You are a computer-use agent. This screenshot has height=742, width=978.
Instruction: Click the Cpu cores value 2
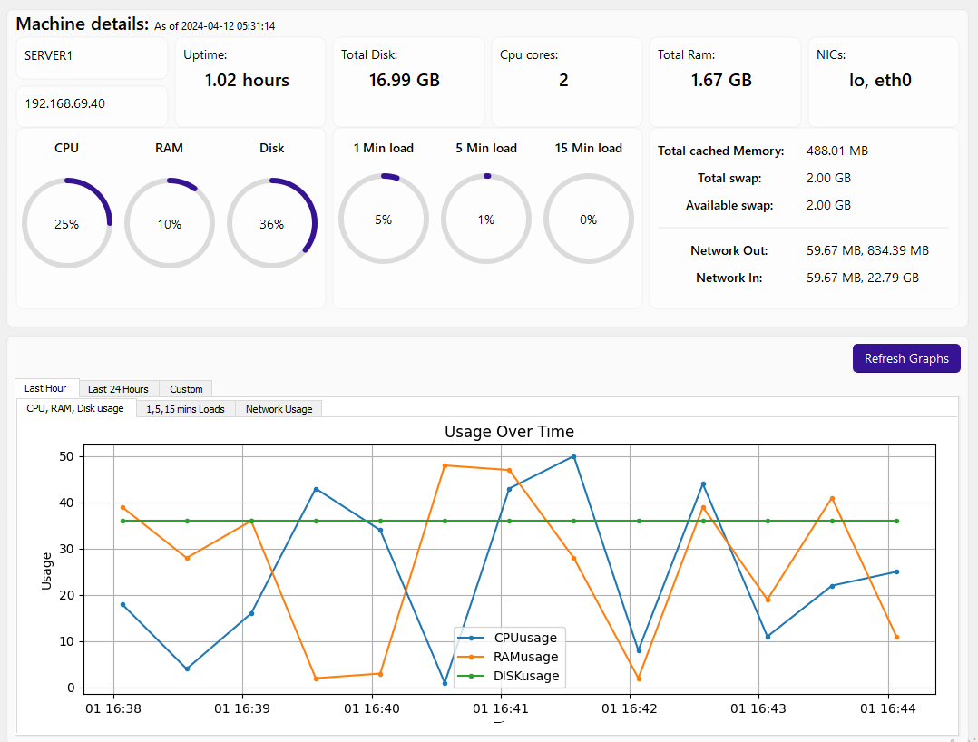(563, 80)
